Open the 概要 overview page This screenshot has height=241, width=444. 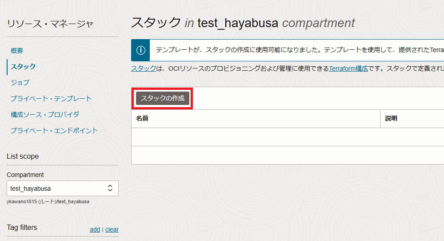coord(17,51)
